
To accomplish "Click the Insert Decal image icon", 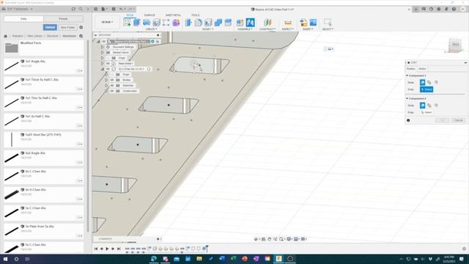I will point(313,23).
